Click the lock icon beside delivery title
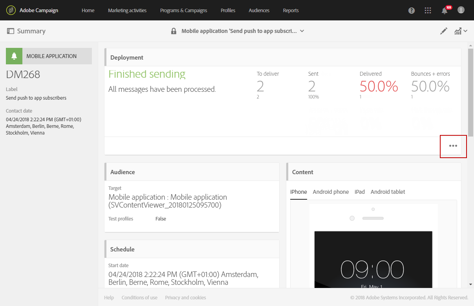 click(174, 31)
